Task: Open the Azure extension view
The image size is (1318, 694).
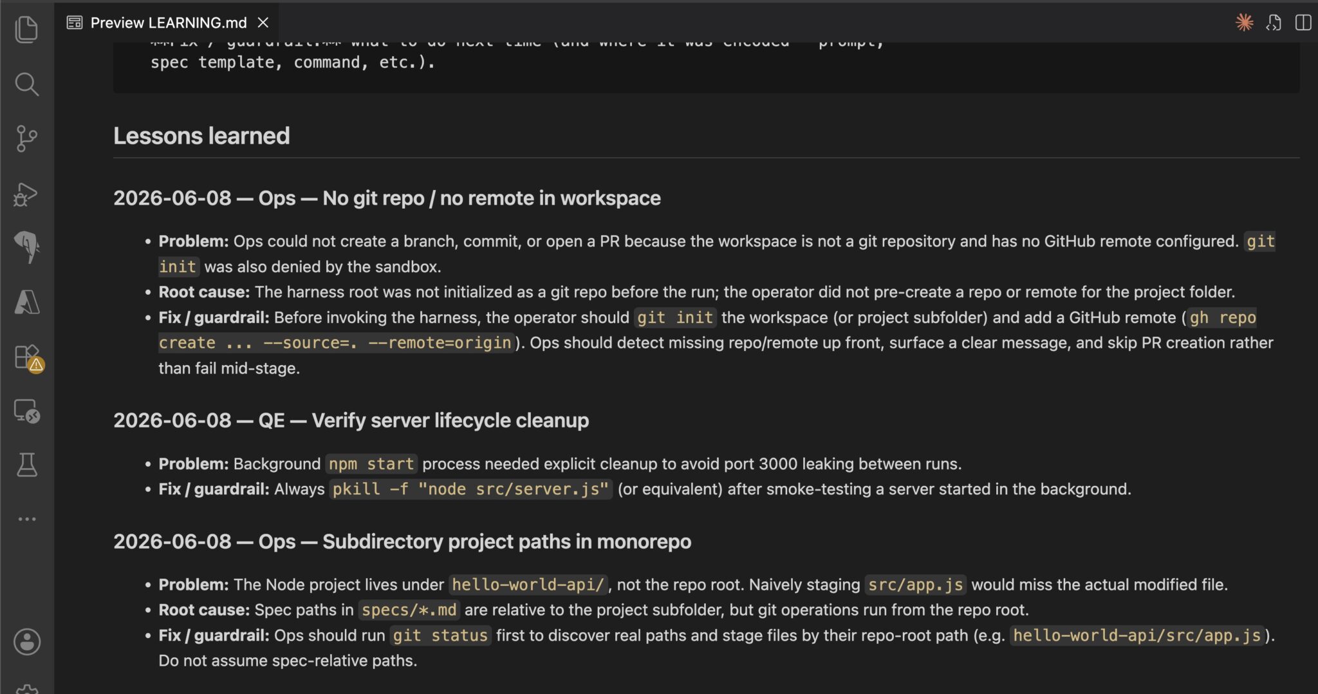Action: point(26,302)
